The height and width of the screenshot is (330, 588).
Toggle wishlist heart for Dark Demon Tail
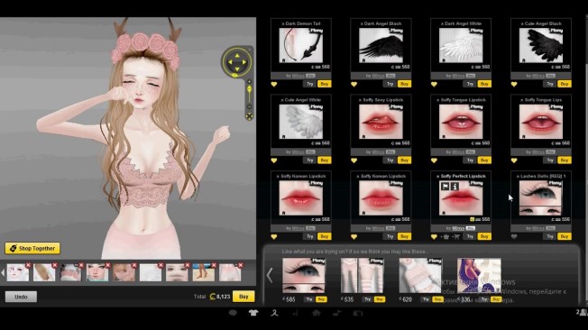[x=274, y=85]
